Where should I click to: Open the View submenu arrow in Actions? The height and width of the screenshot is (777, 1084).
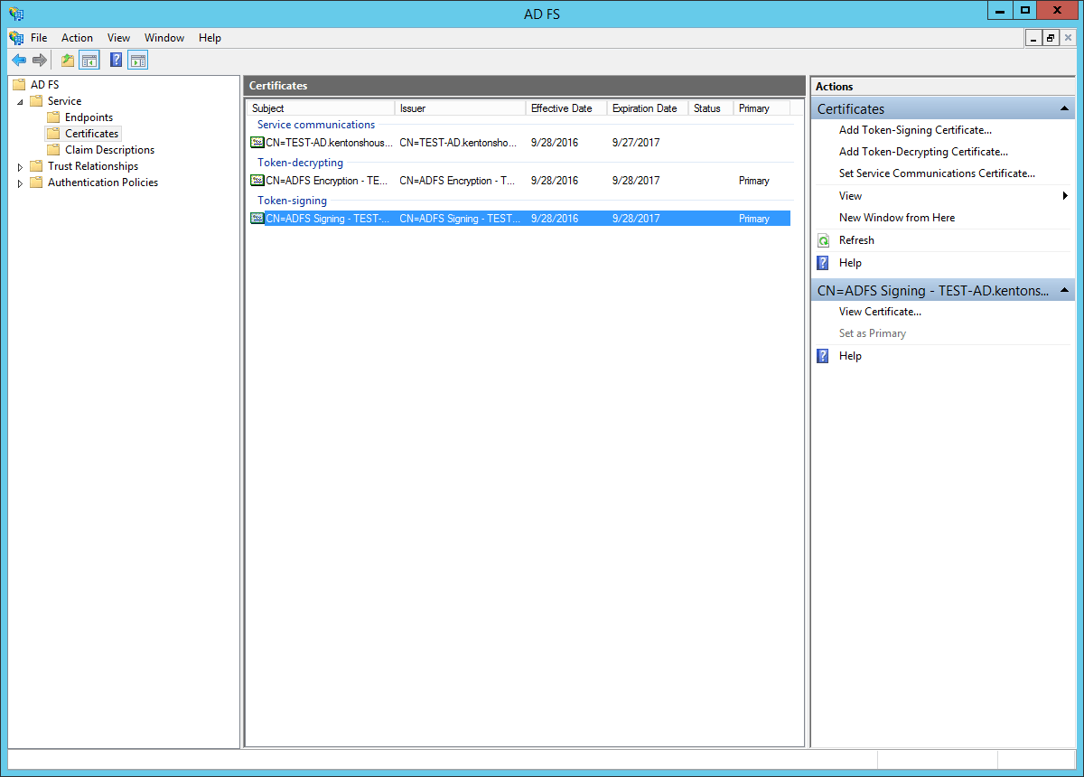(1066, 196)
